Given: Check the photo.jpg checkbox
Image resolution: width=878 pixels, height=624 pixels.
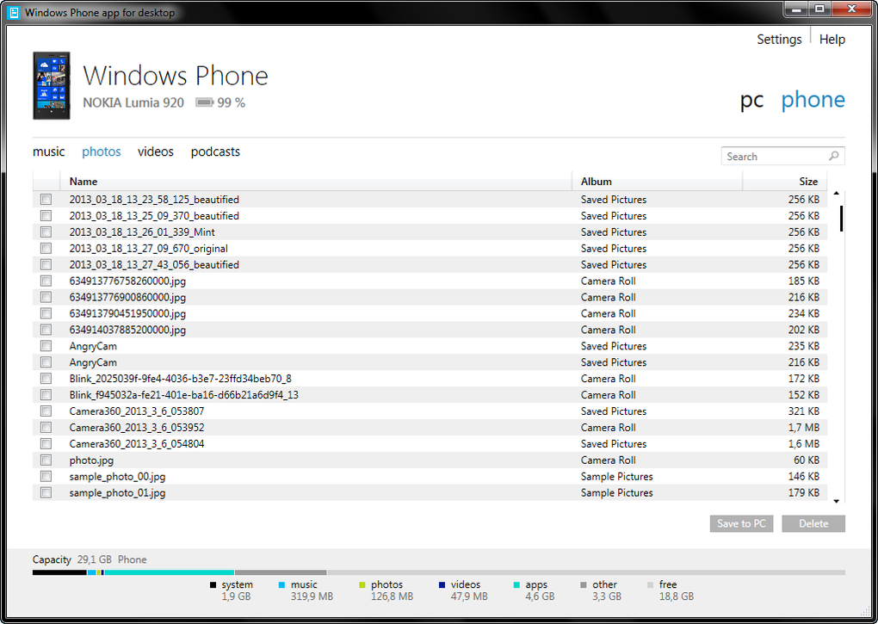Looking at the screenshot, I should click(46, 460).
